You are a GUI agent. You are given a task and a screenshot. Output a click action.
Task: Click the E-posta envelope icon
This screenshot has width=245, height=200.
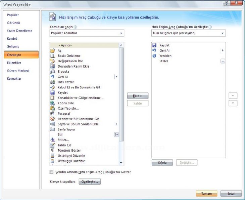(x=52, y=72)
